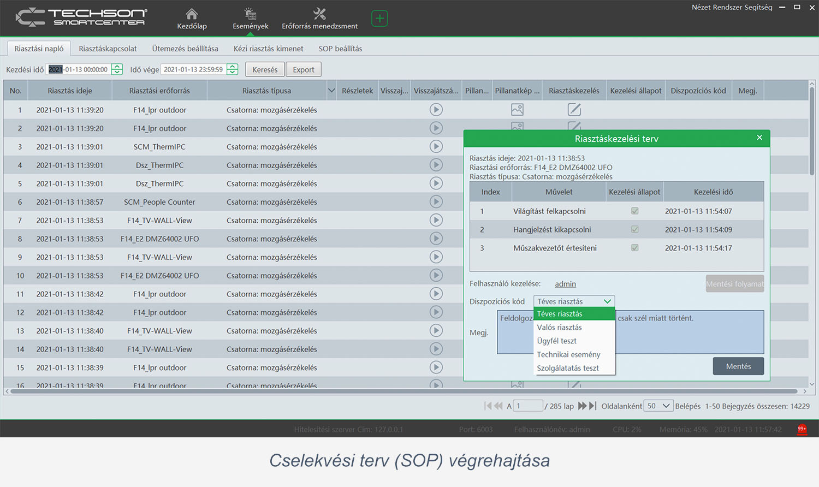The width and height of the screenshot is (819, 487).
Task: Expand the Riasztás típusa column filter
Action: (331, 91)
